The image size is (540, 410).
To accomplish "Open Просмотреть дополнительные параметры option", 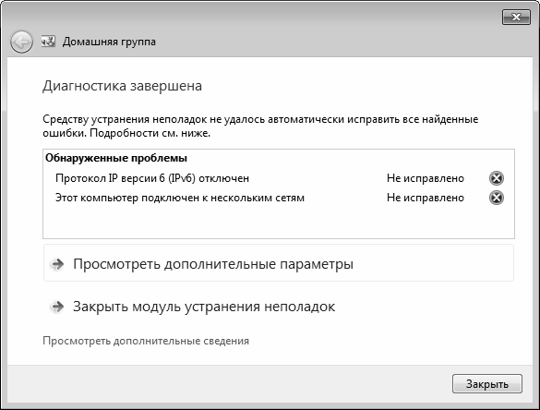I will point(278,263).
